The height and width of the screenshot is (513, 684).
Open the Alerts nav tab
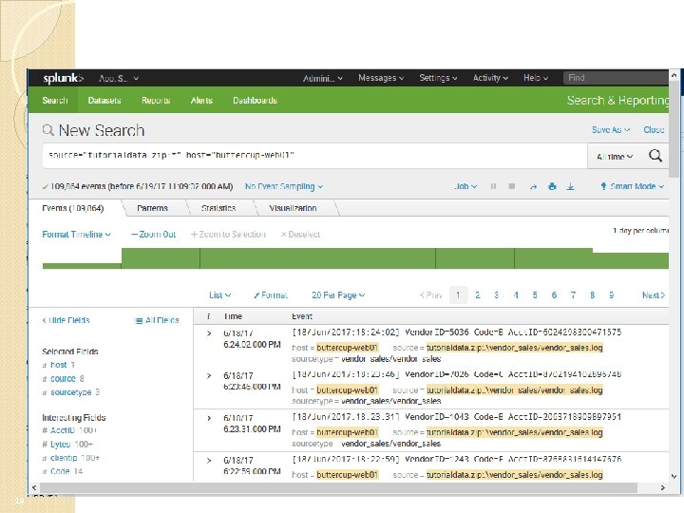[201, 101]
